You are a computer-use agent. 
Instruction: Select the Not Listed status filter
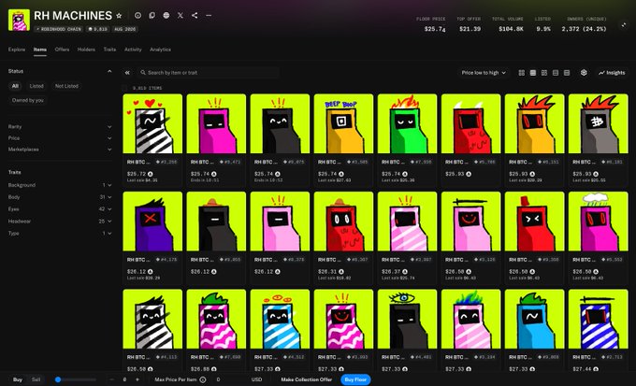coord(66,86)
